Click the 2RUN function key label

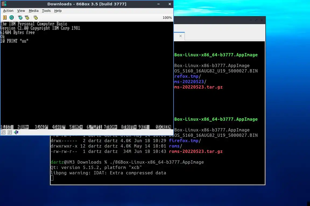coord(23,127)
